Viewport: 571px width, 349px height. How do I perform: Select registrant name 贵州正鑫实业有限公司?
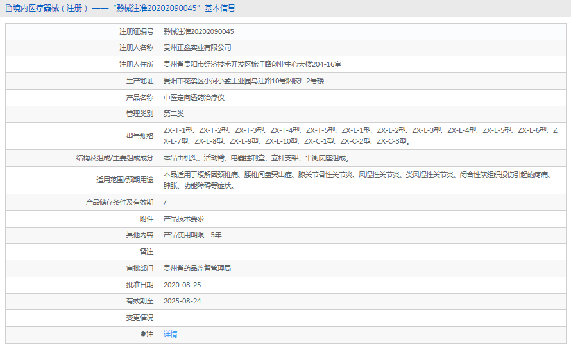[197, 47]
